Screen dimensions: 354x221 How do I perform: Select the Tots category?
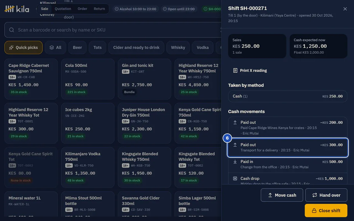(97, 48)
